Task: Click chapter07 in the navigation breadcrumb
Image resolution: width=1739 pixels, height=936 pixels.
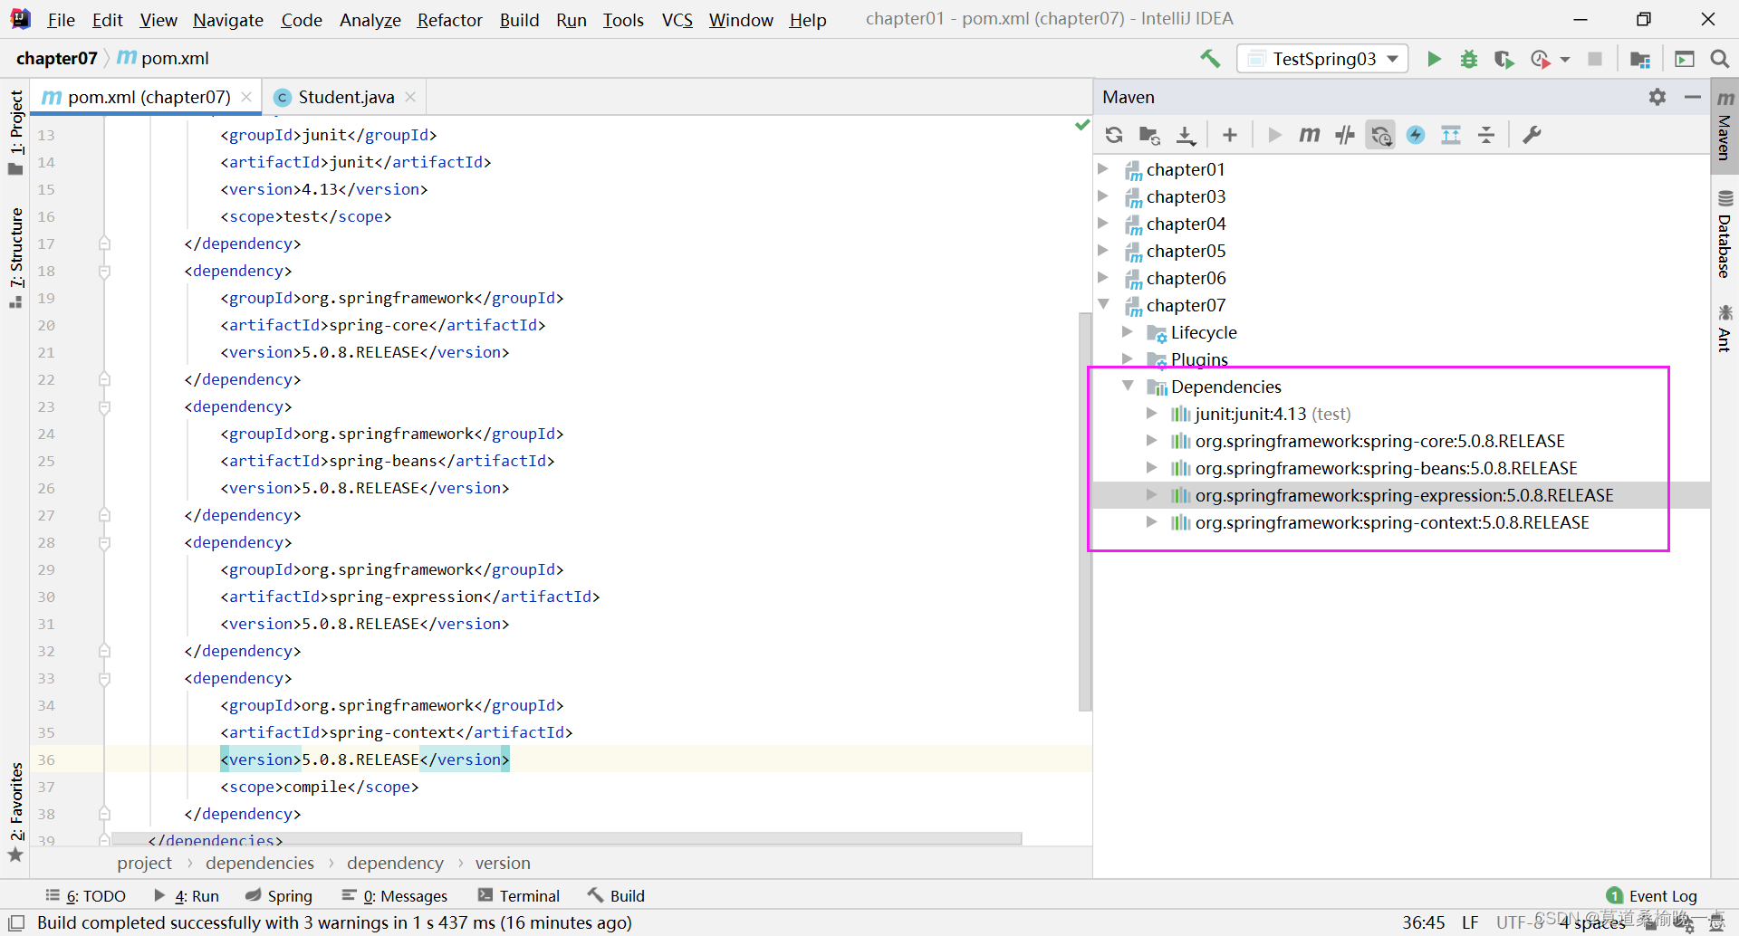Action: click(x=56, y=58)
